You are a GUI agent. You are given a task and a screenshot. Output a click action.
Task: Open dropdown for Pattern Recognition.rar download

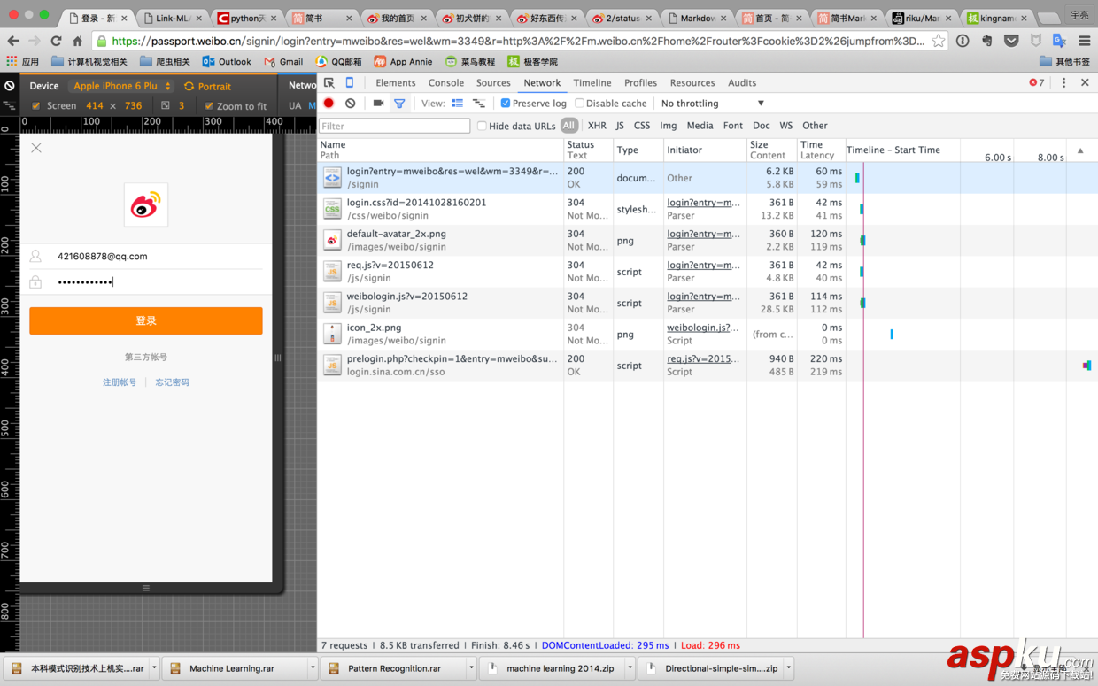(x=471, y=668)
